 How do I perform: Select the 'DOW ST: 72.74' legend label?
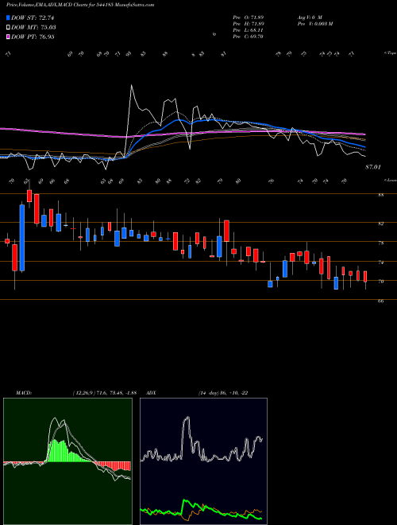(33, 18)
